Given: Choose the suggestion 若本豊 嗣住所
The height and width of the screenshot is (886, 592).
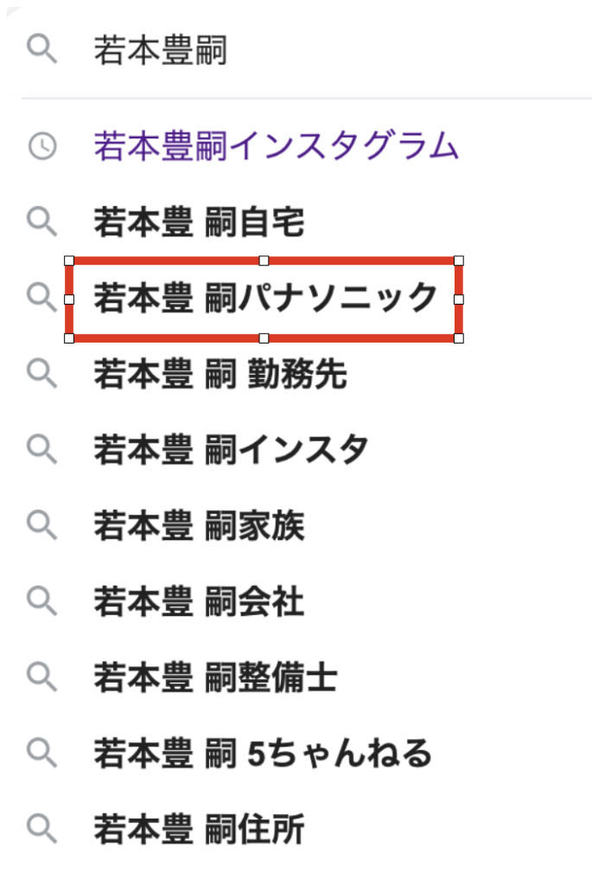Looking at the screenshot, I should pyautogui.click(x=200, y=829).
